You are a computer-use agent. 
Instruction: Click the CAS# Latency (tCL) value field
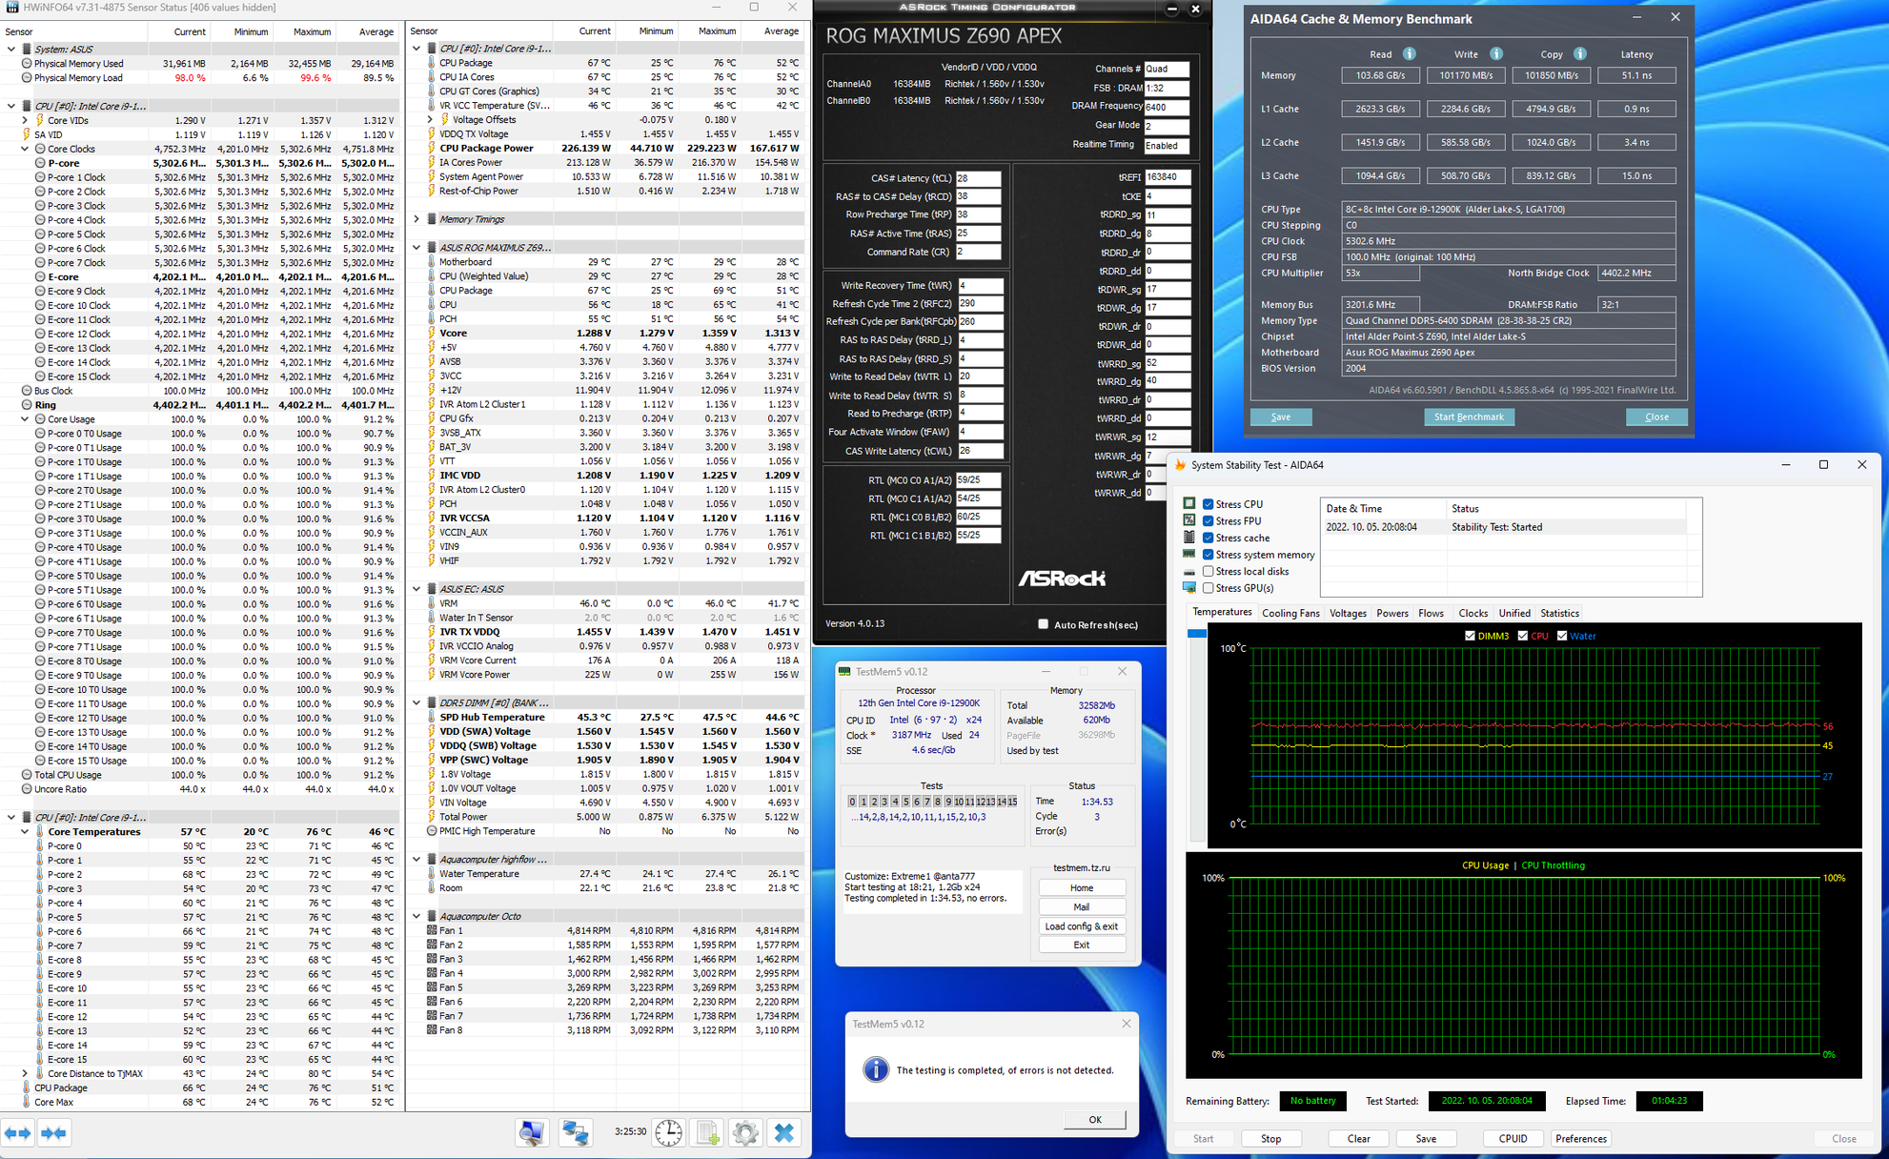tap(978, 178)
